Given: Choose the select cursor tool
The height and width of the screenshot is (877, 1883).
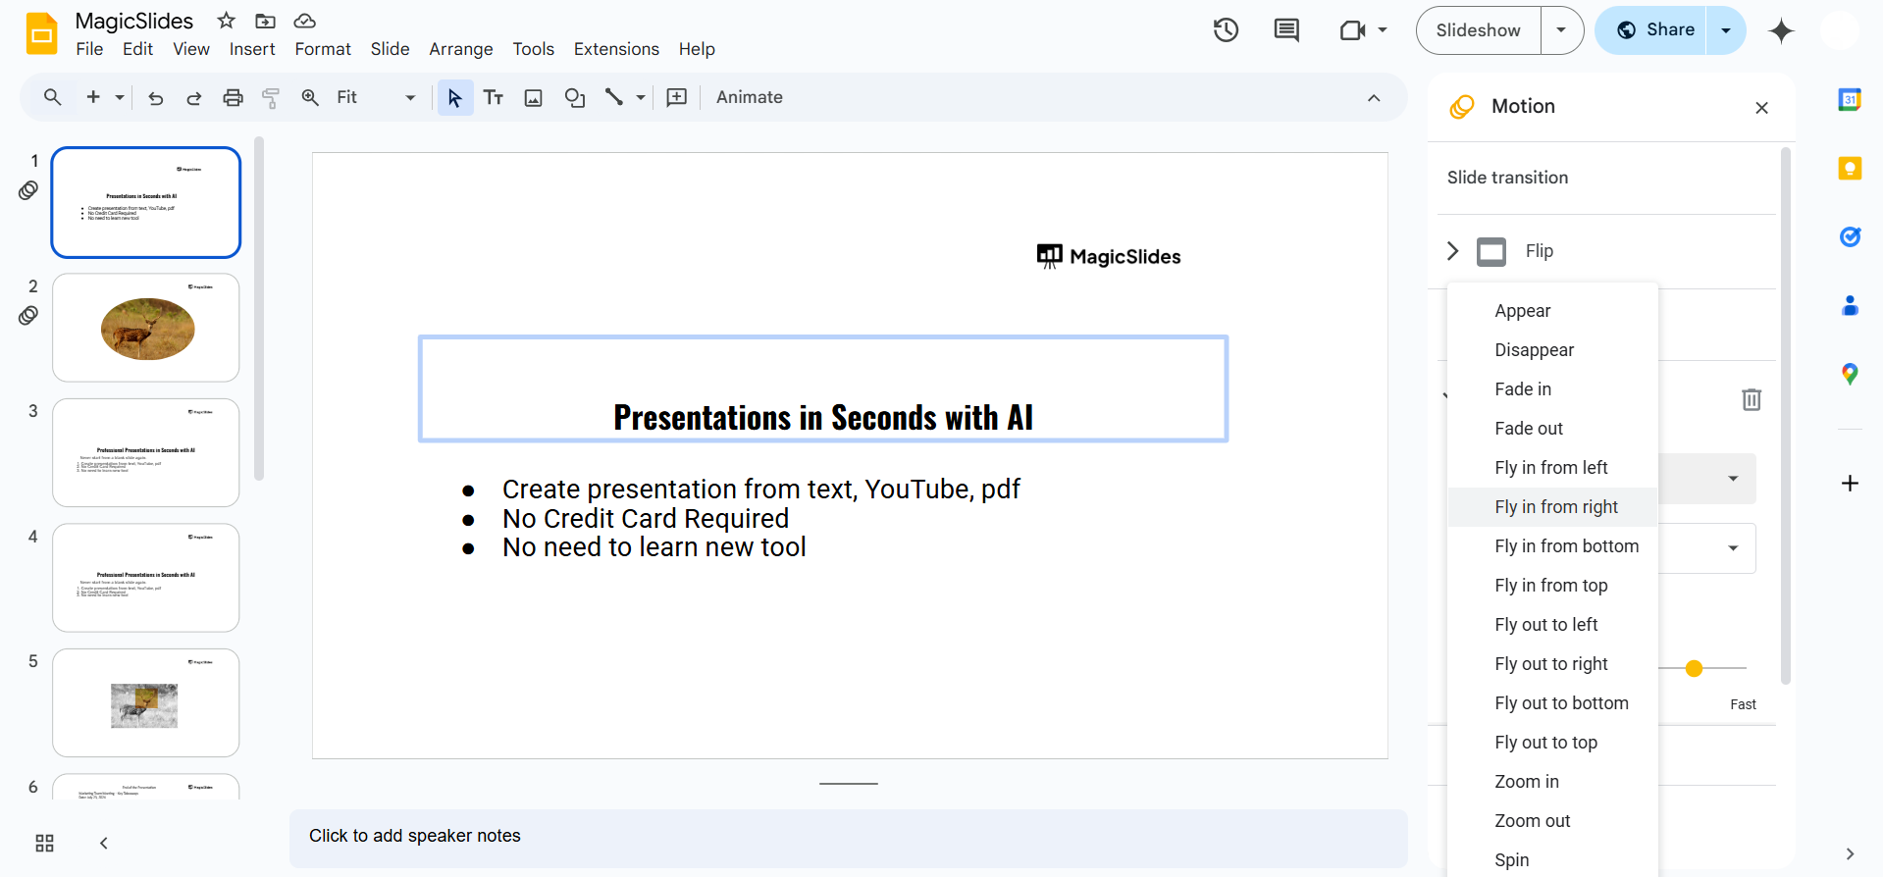Looking at the screenshot, I should click(x=454, y=97).
